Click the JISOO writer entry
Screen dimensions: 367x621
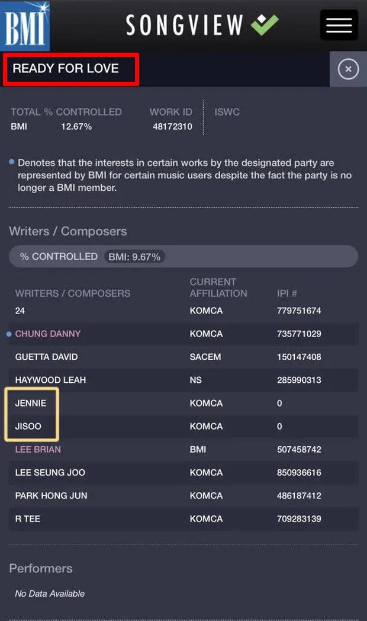pos(28,427)
